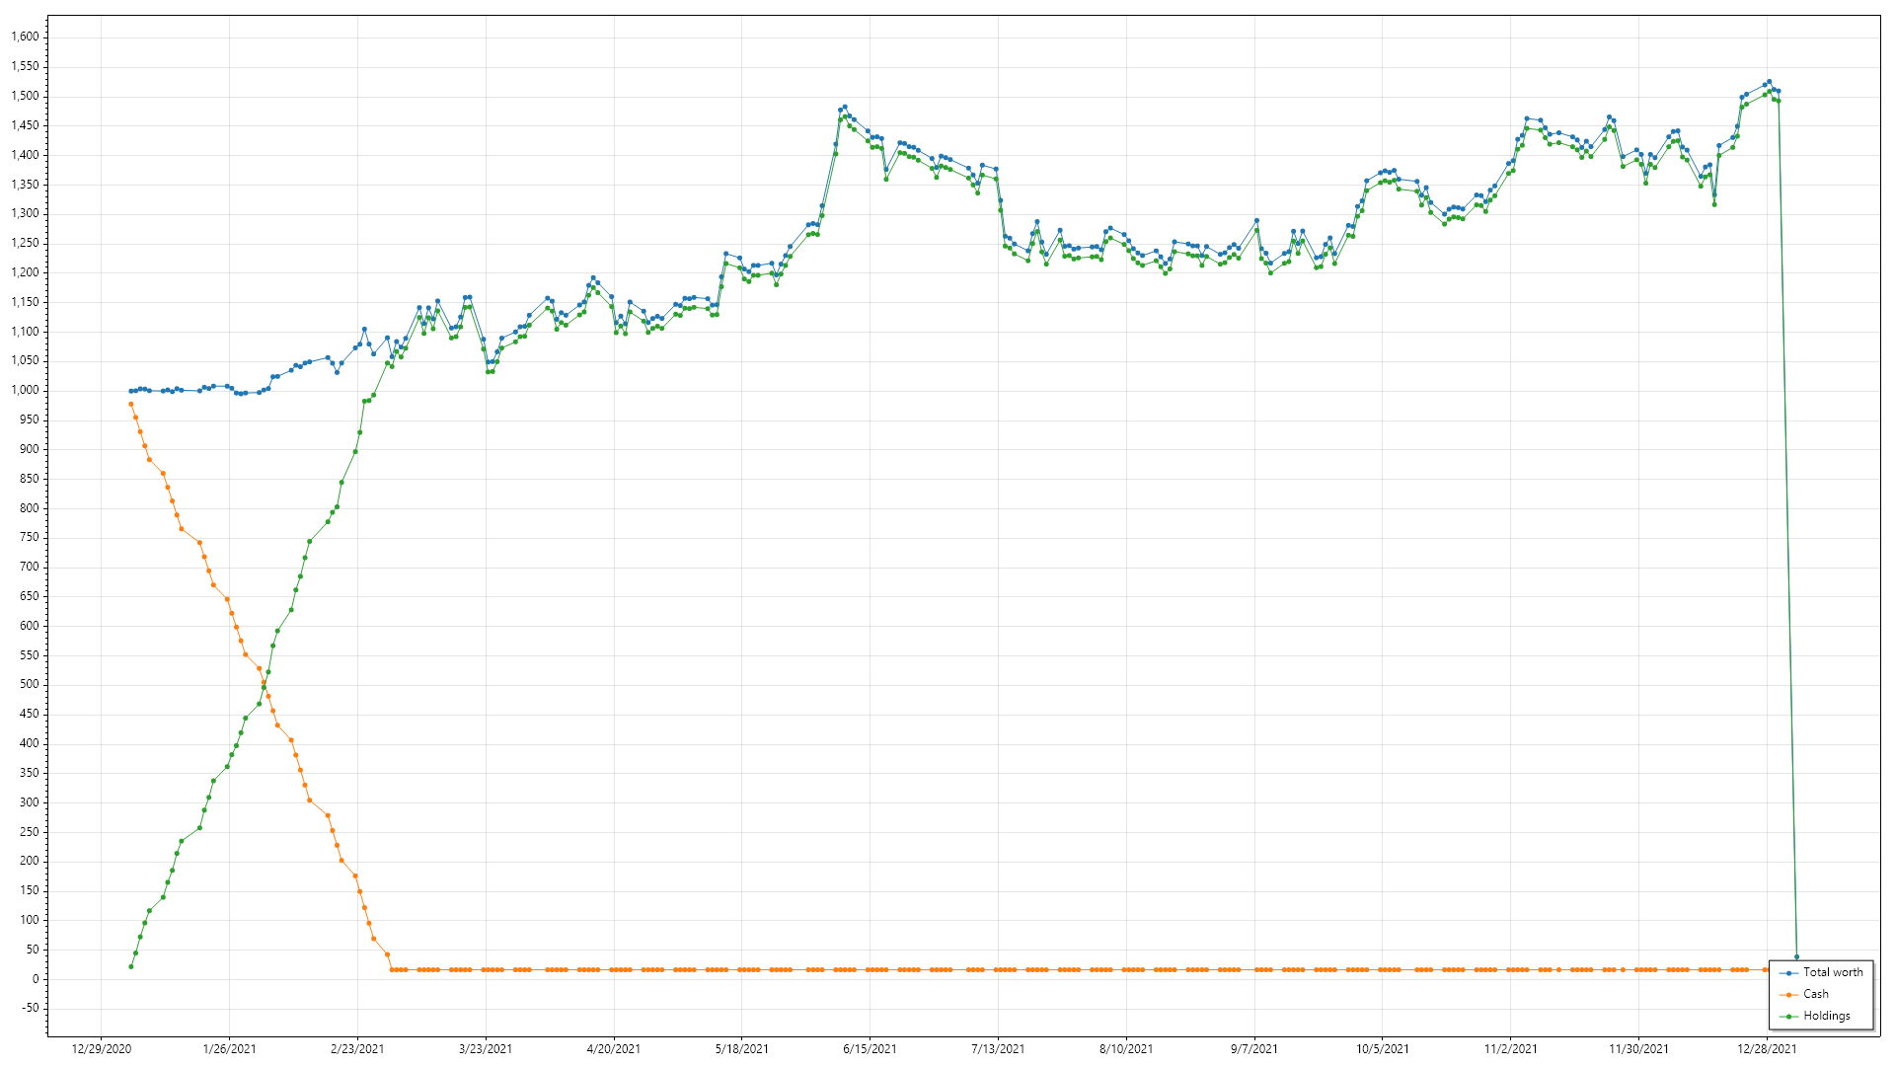Click the 250 value axis label

tap(30, 832)
